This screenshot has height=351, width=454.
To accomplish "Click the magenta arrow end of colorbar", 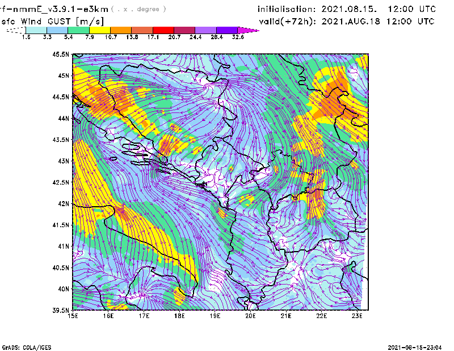I will tap(247, 30).
